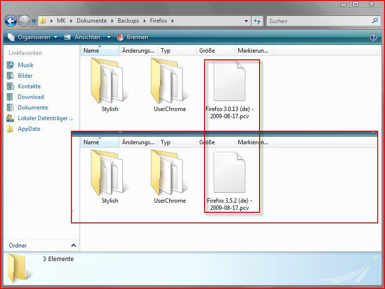Expand the arrow after Firefox in breadcrumb
Viewport: 385px width, 289px height.
(173, 21)
